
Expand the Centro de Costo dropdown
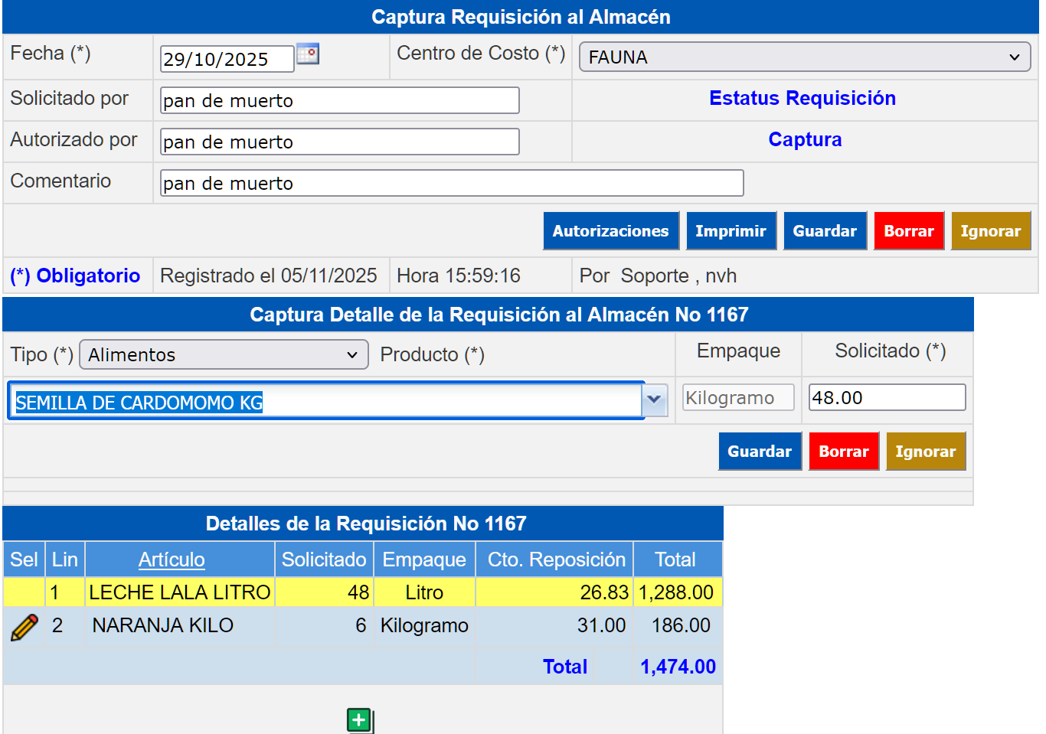coord(804,57)
